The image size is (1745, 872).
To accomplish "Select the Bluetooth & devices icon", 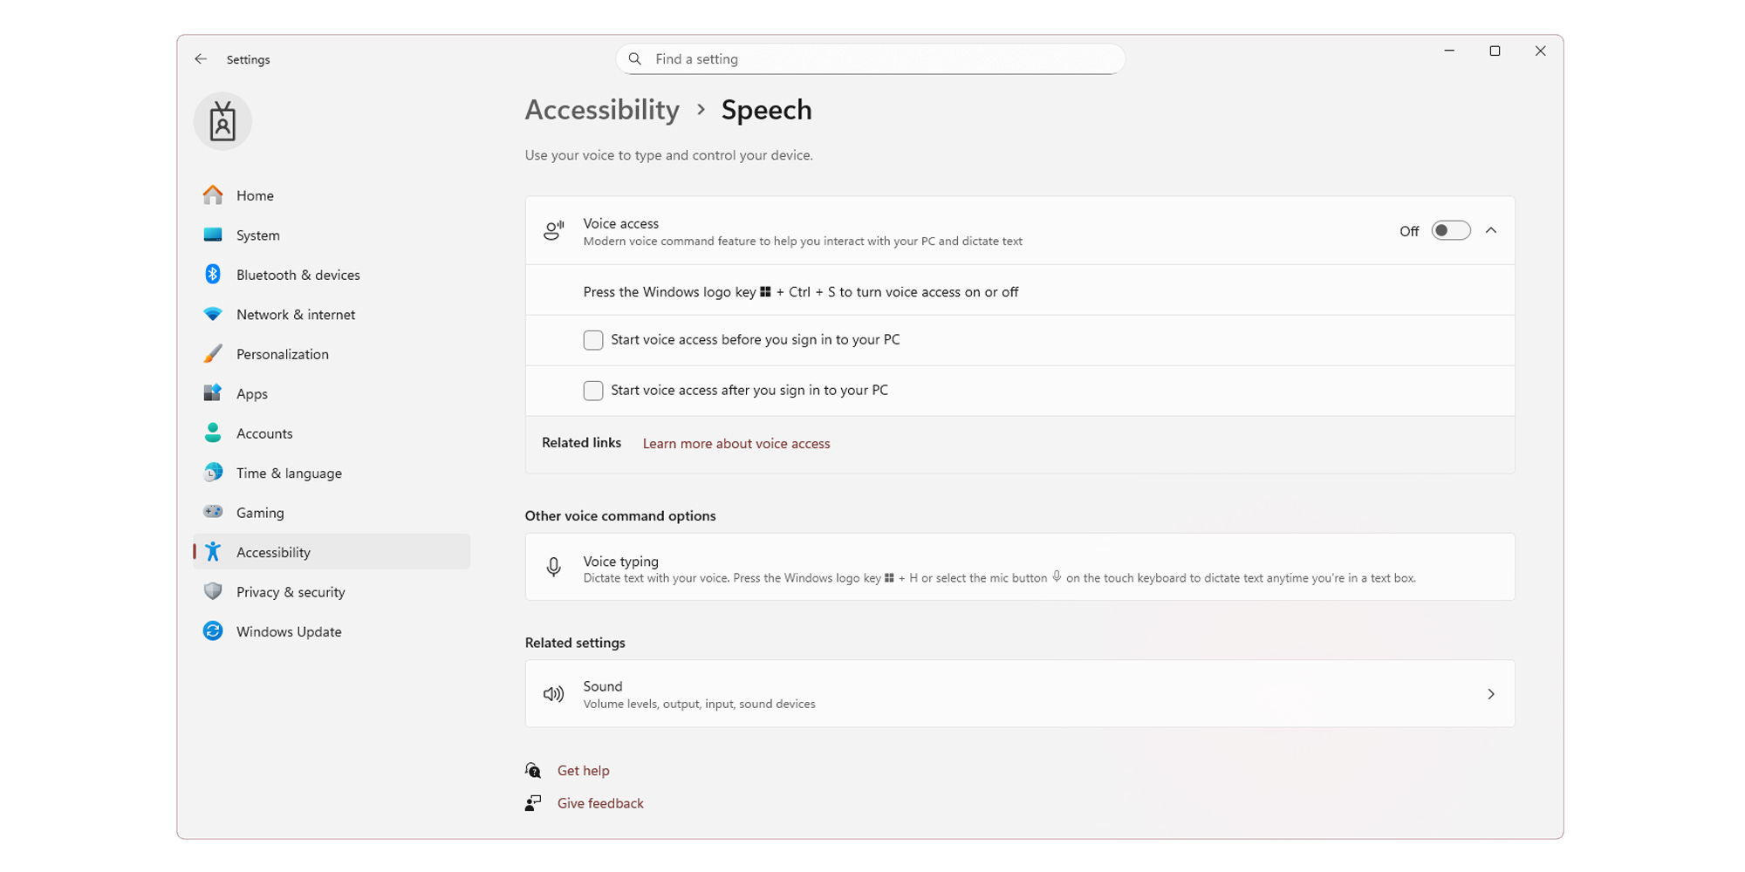I will tap(212, 274).
